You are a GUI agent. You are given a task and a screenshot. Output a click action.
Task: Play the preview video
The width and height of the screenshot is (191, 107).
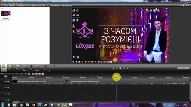coord(120,68)
